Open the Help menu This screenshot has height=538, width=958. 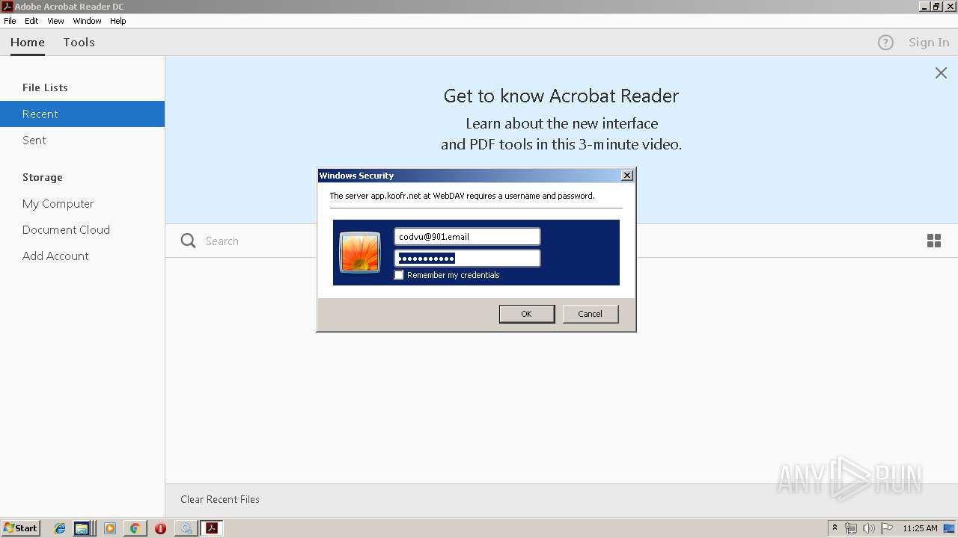pos(118,21)
